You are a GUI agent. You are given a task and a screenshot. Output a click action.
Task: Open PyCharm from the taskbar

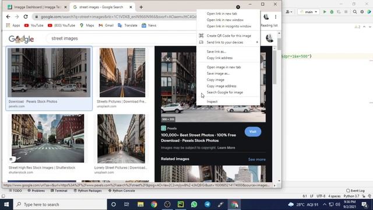pos(181,204)
